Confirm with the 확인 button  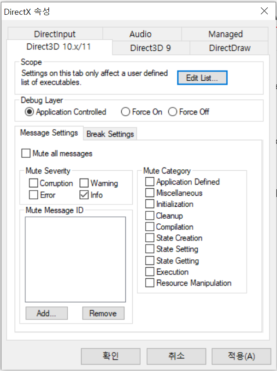click(x=111, y=356)
